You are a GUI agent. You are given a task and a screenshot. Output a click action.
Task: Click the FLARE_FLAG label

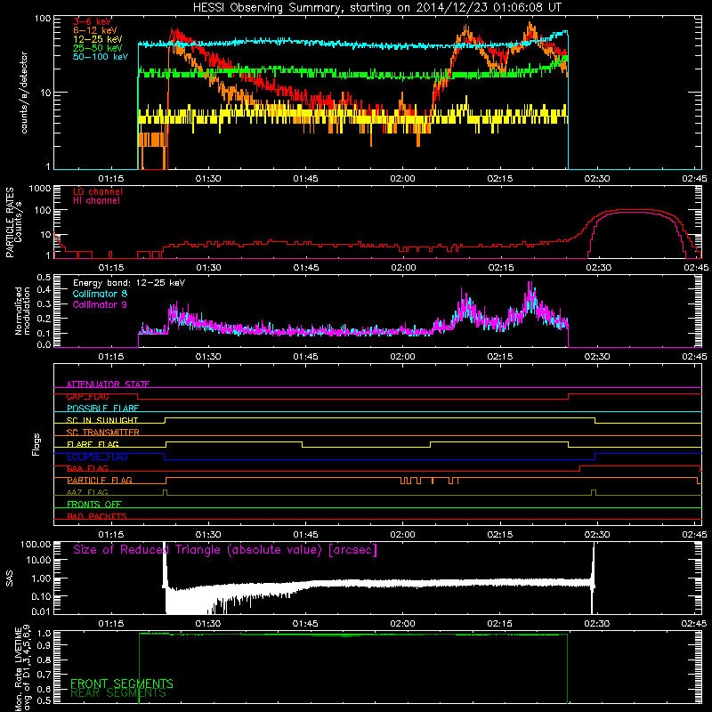point(93,444)
